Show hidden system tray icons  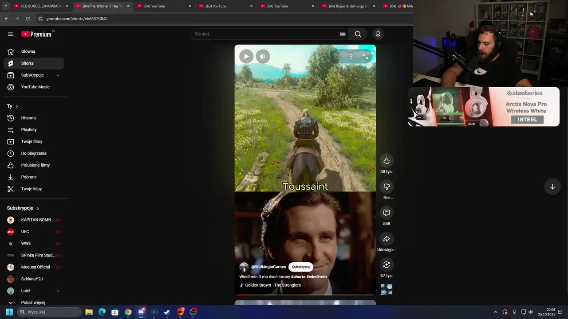(x=496, y=312)
